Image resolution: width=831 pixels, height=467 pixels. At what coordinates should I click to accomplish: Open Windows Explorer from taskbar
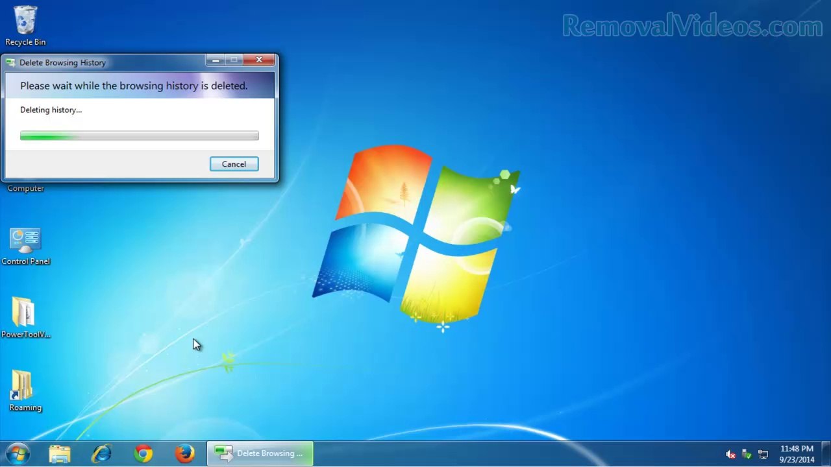point(60,453)
